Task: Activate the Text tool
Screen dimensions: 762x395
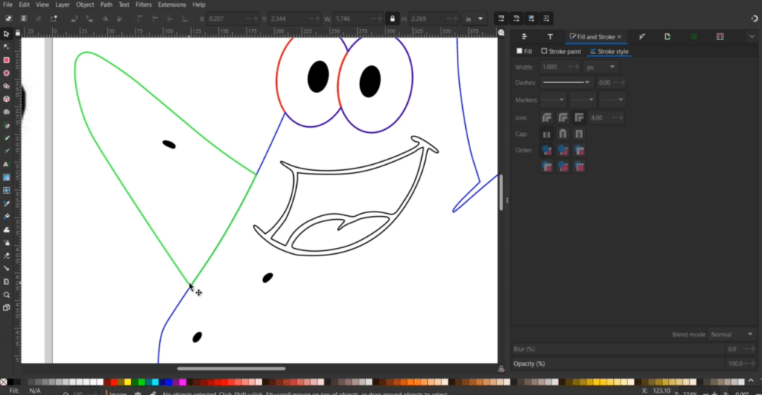Action: tap(6, 164)
